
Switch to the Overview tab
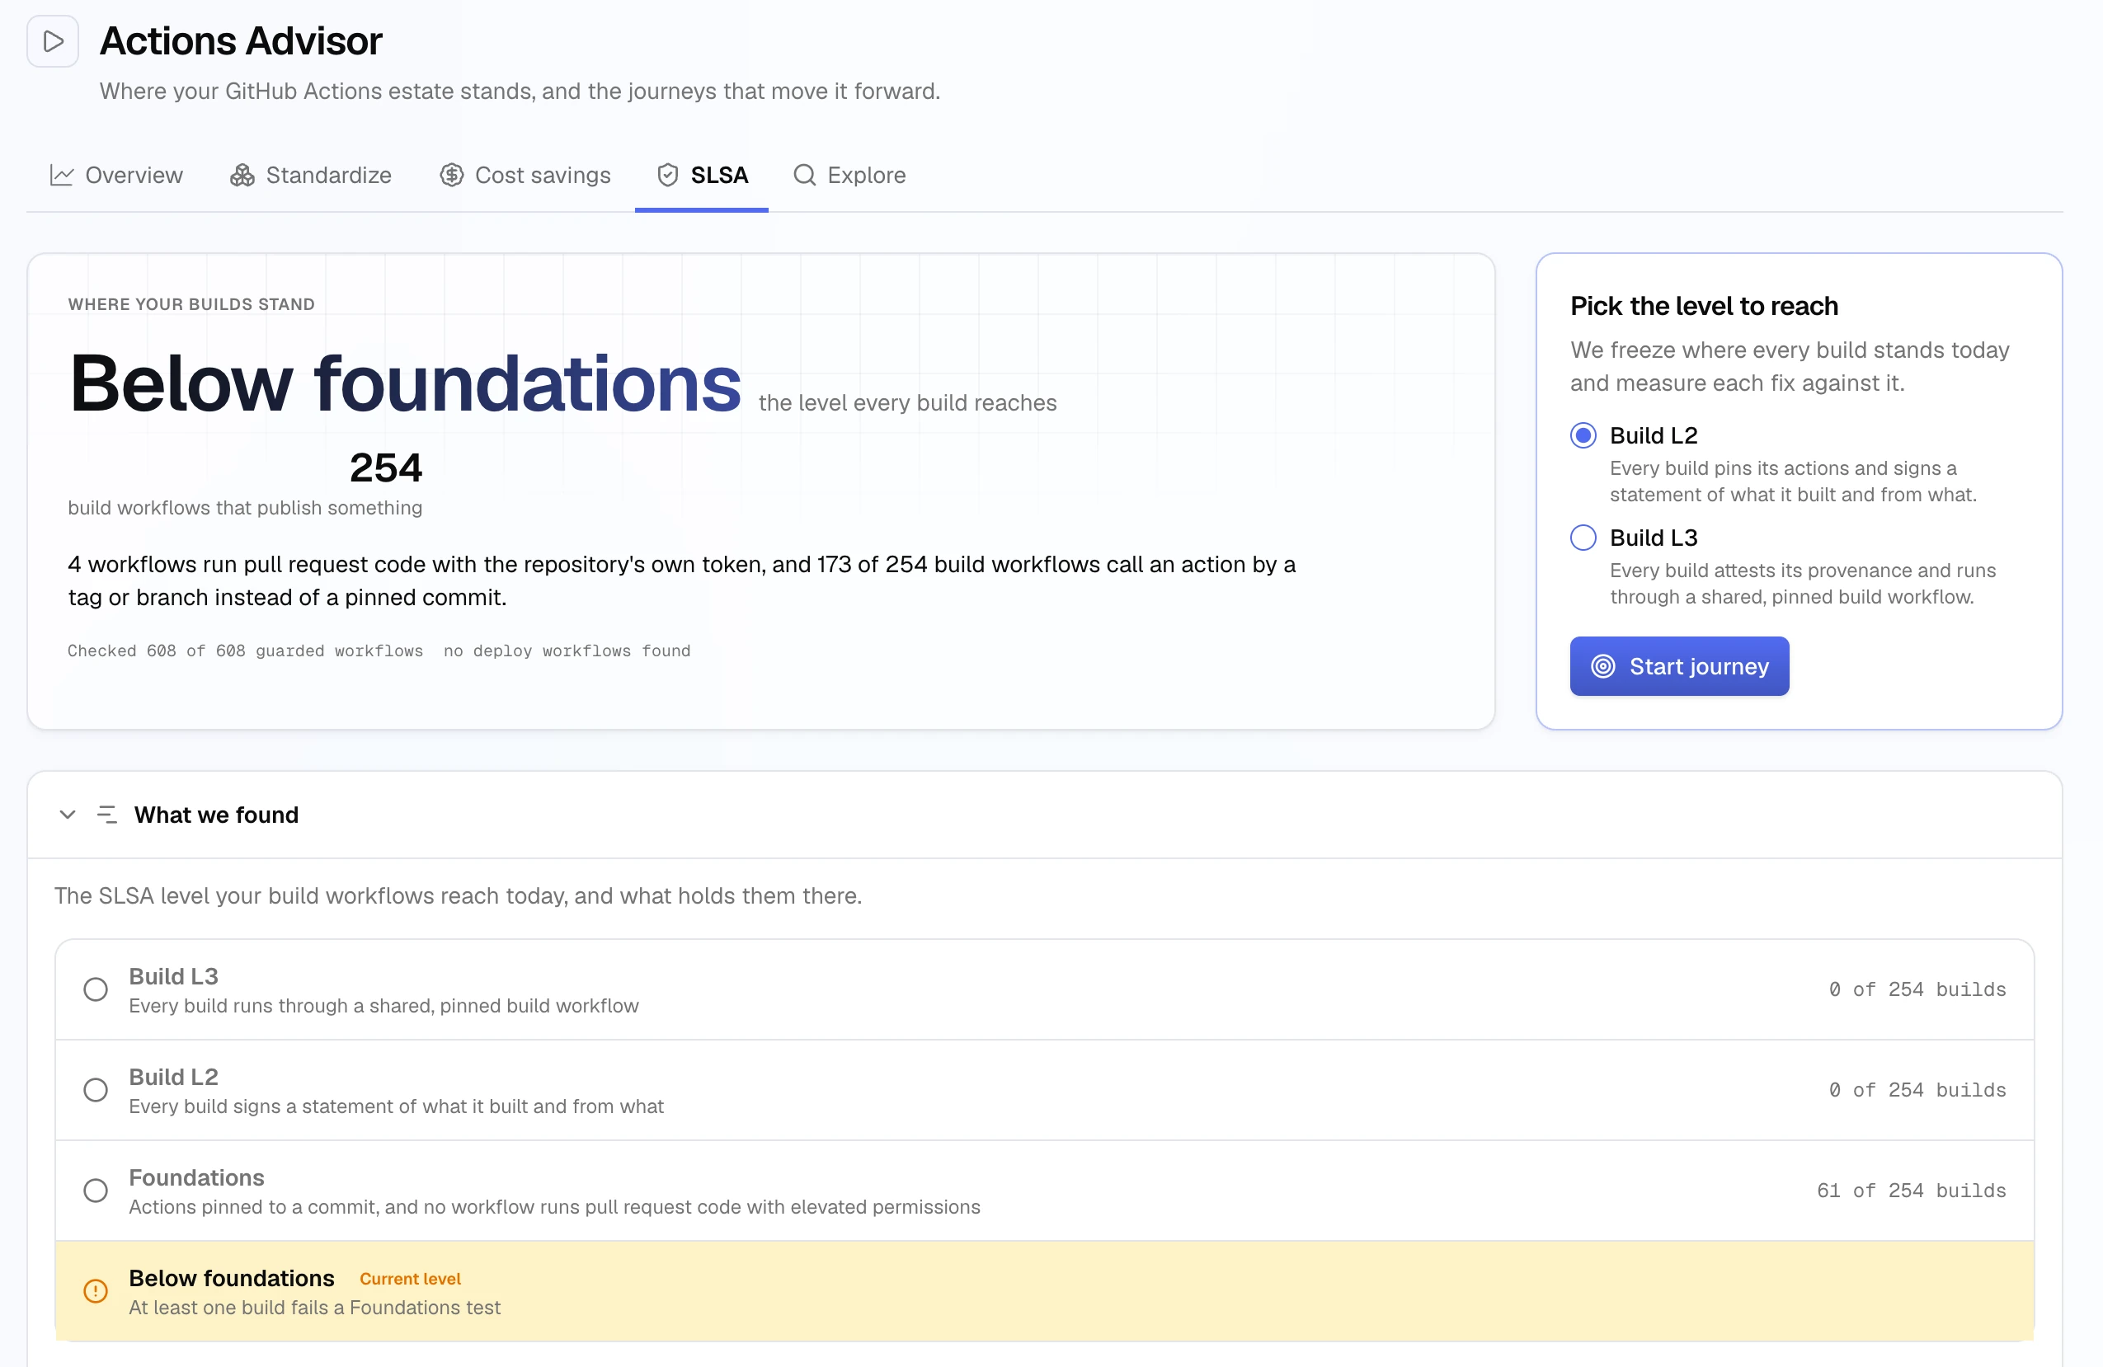[x=115, y=175]
